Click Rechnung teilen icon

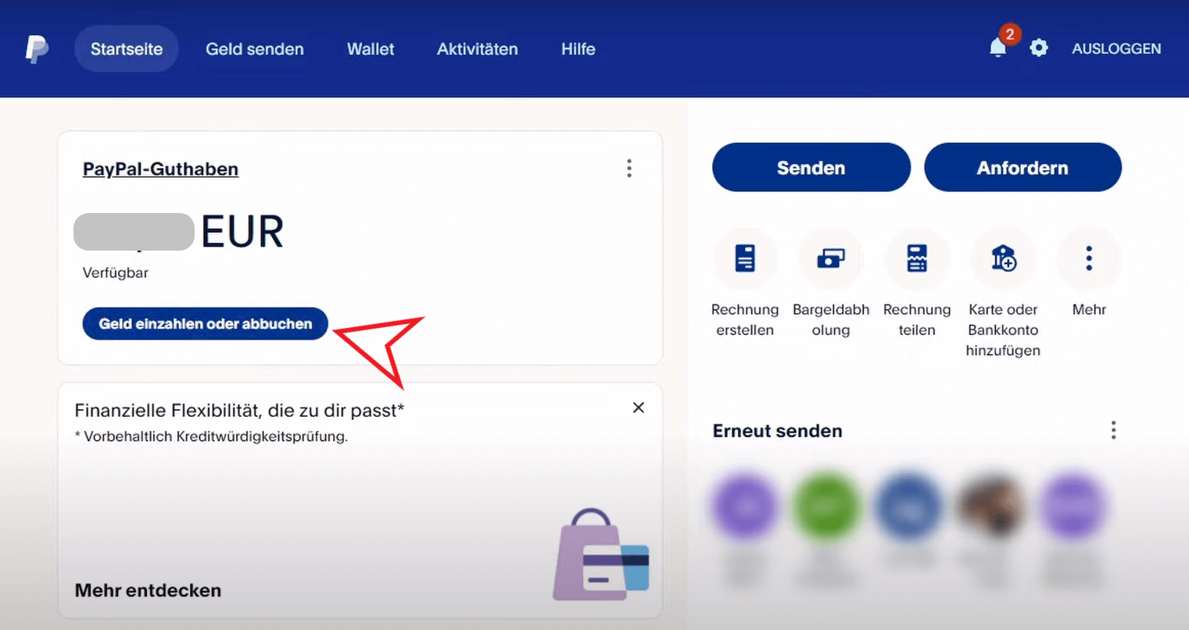pos(917,258)
